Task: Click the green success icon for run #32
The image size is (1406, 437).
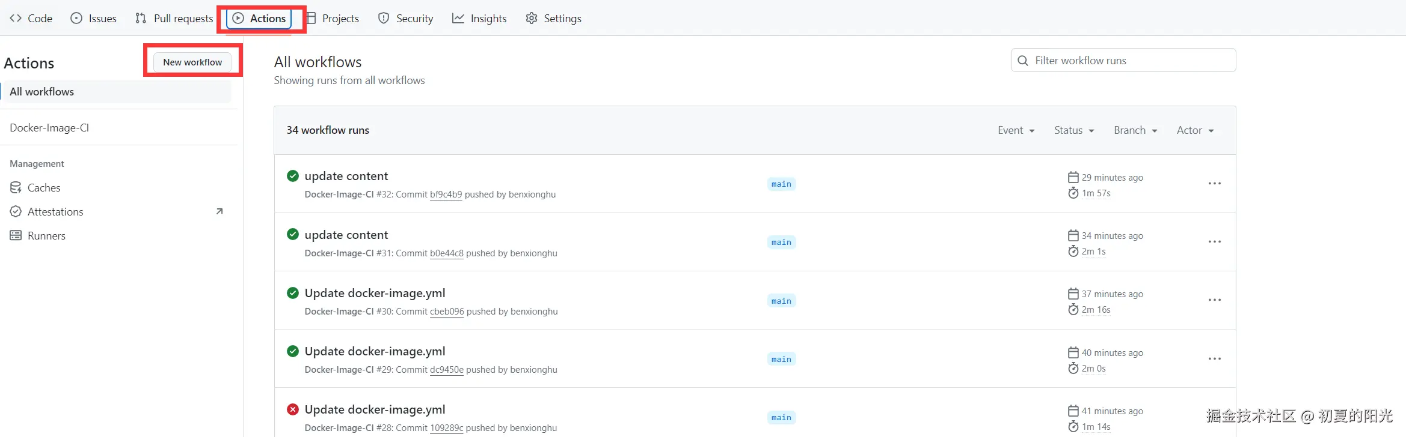Action: pos(293,176)
